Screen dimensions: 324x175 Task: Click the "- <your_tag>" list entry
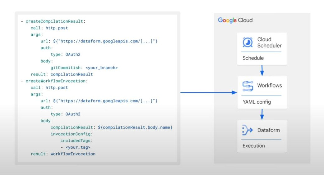coord(76,147)
